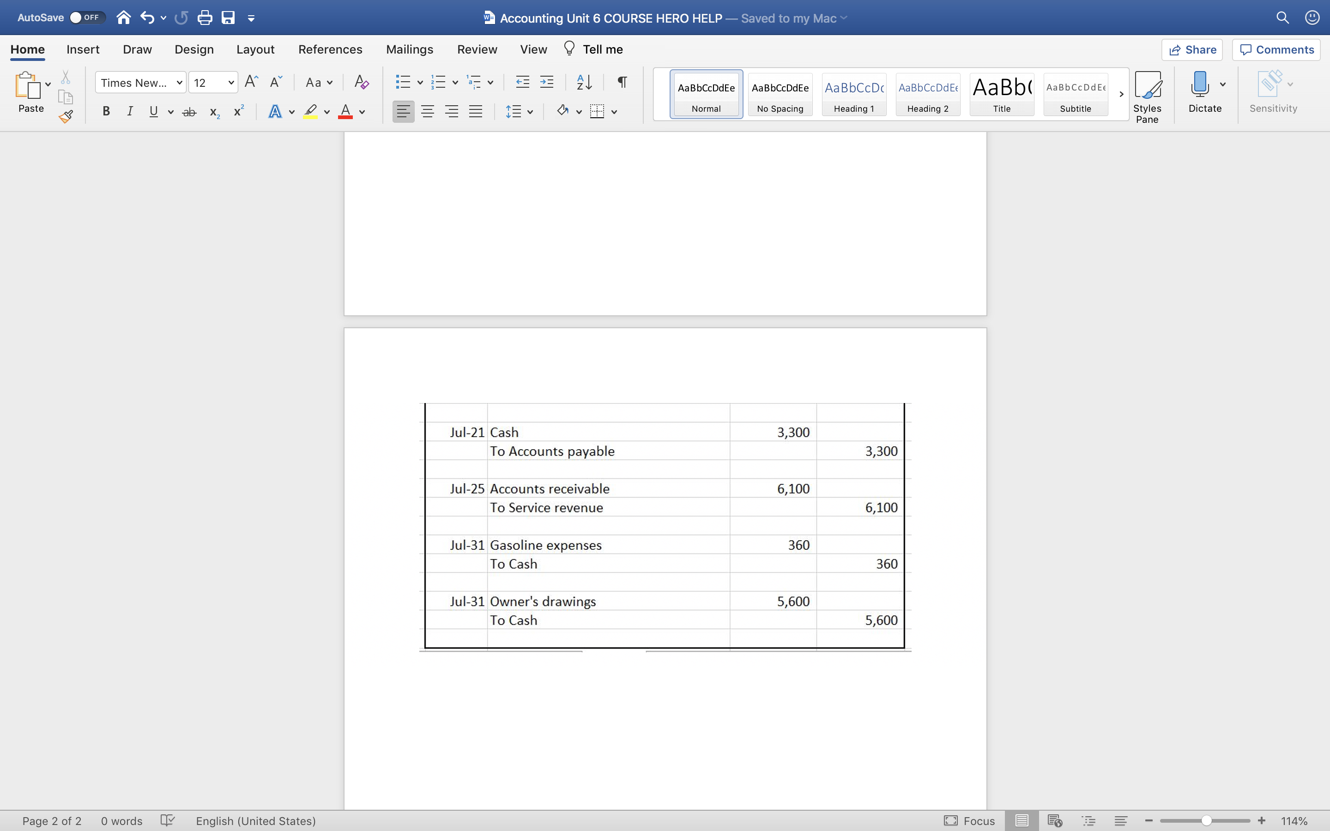The width and height of the screenshot is (1330, 831).
Task: Open the highlight color dropdown
Action: click(x=326, y=112)
